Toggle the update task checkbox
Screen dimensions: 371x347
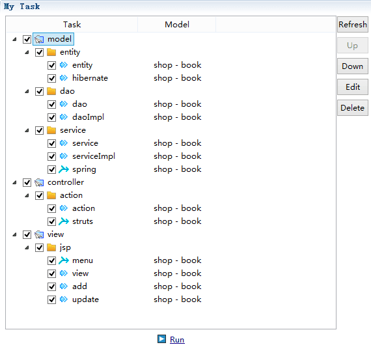click(51, 299)
